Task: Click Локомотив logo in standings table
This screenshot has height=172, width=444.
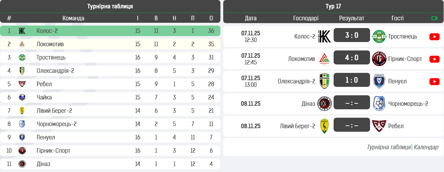Action: 22,44
